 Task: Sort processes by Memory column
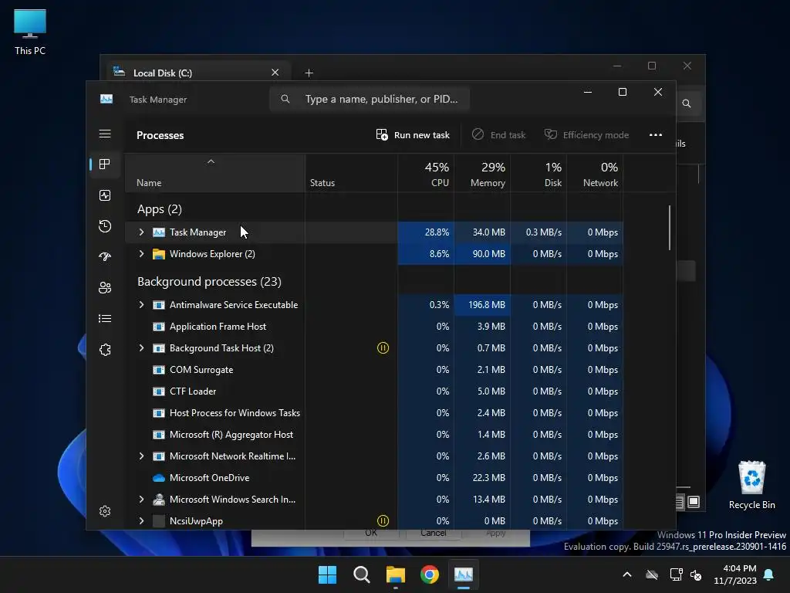tap(482, 174)
